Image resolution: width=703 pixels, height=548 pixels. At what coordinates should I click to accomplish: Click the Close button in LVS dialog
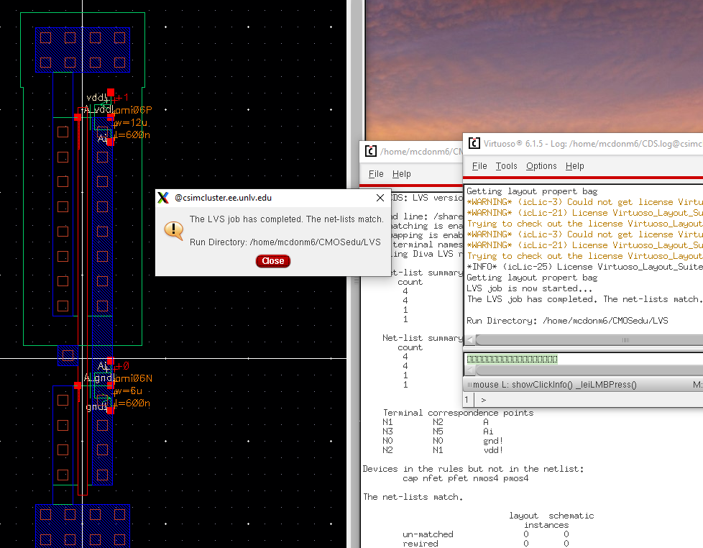click(x=273, y=261)
